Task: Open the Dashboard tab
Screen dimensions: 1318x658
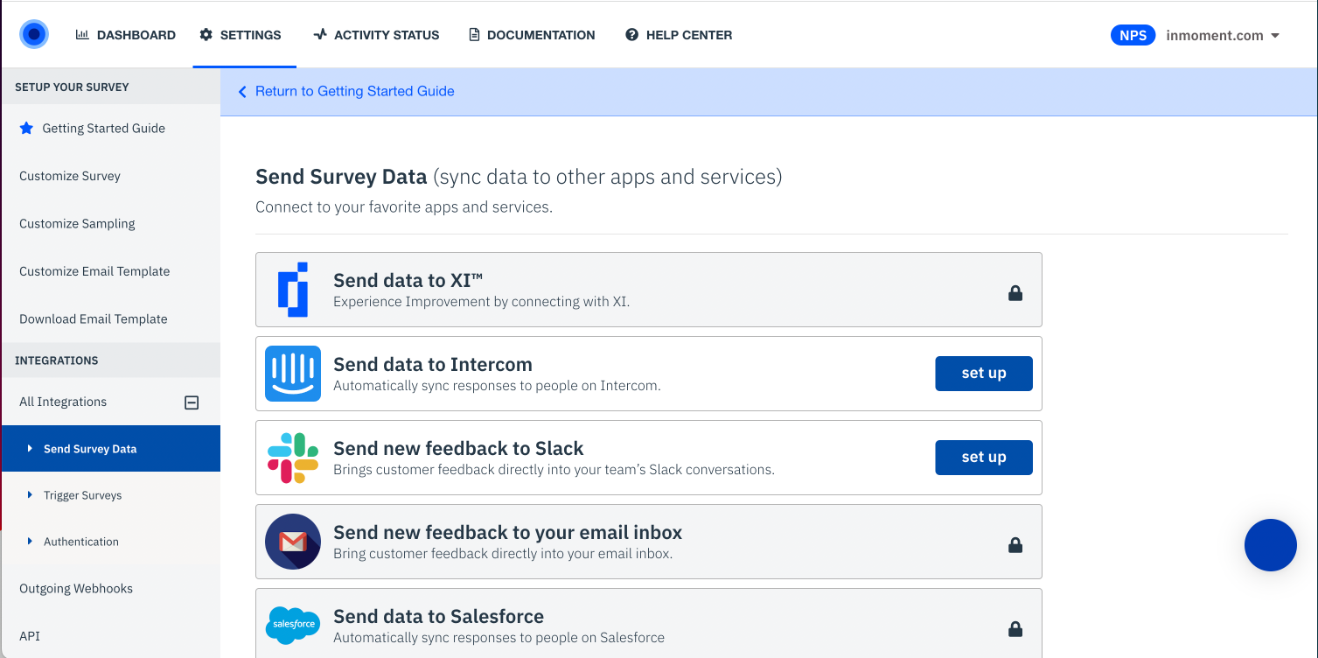Action: [x=126, y=35]
